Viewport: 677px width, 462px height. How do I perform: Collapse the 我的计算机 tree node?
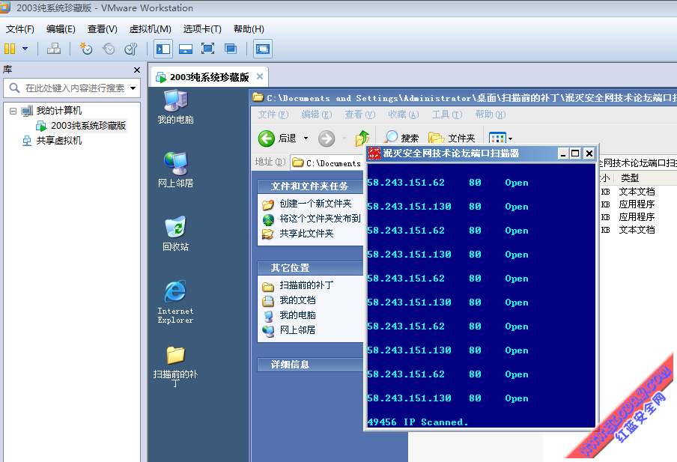click(x=13, y=111)
